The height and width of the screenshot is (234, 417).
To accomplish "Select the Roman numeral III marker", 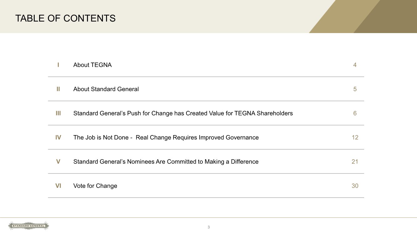I will [x=58, y=113].
